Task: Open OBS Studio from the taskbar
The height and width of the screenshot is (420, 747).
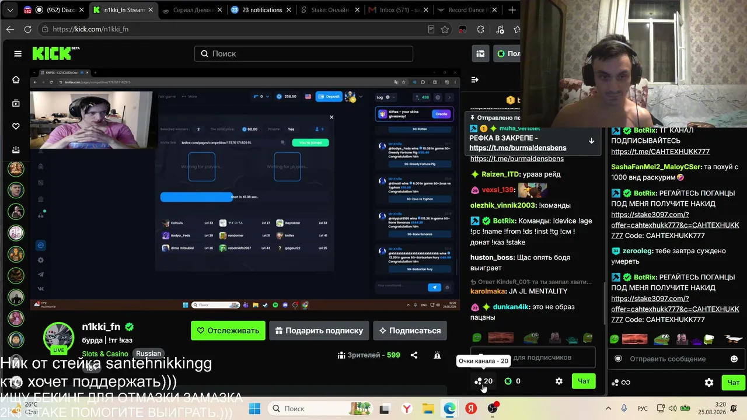Action: tap(493, 408)
